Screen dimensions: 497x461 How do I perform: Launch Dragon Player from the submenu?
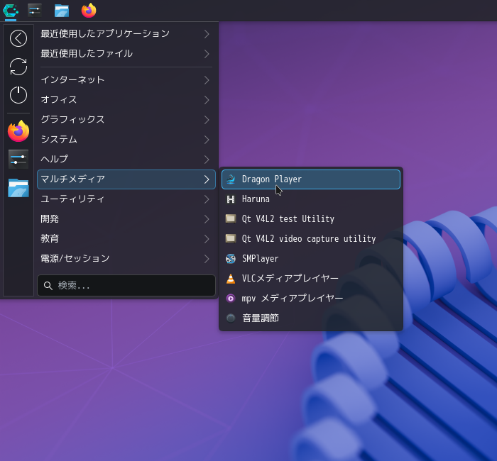click(x=311, y=179)
